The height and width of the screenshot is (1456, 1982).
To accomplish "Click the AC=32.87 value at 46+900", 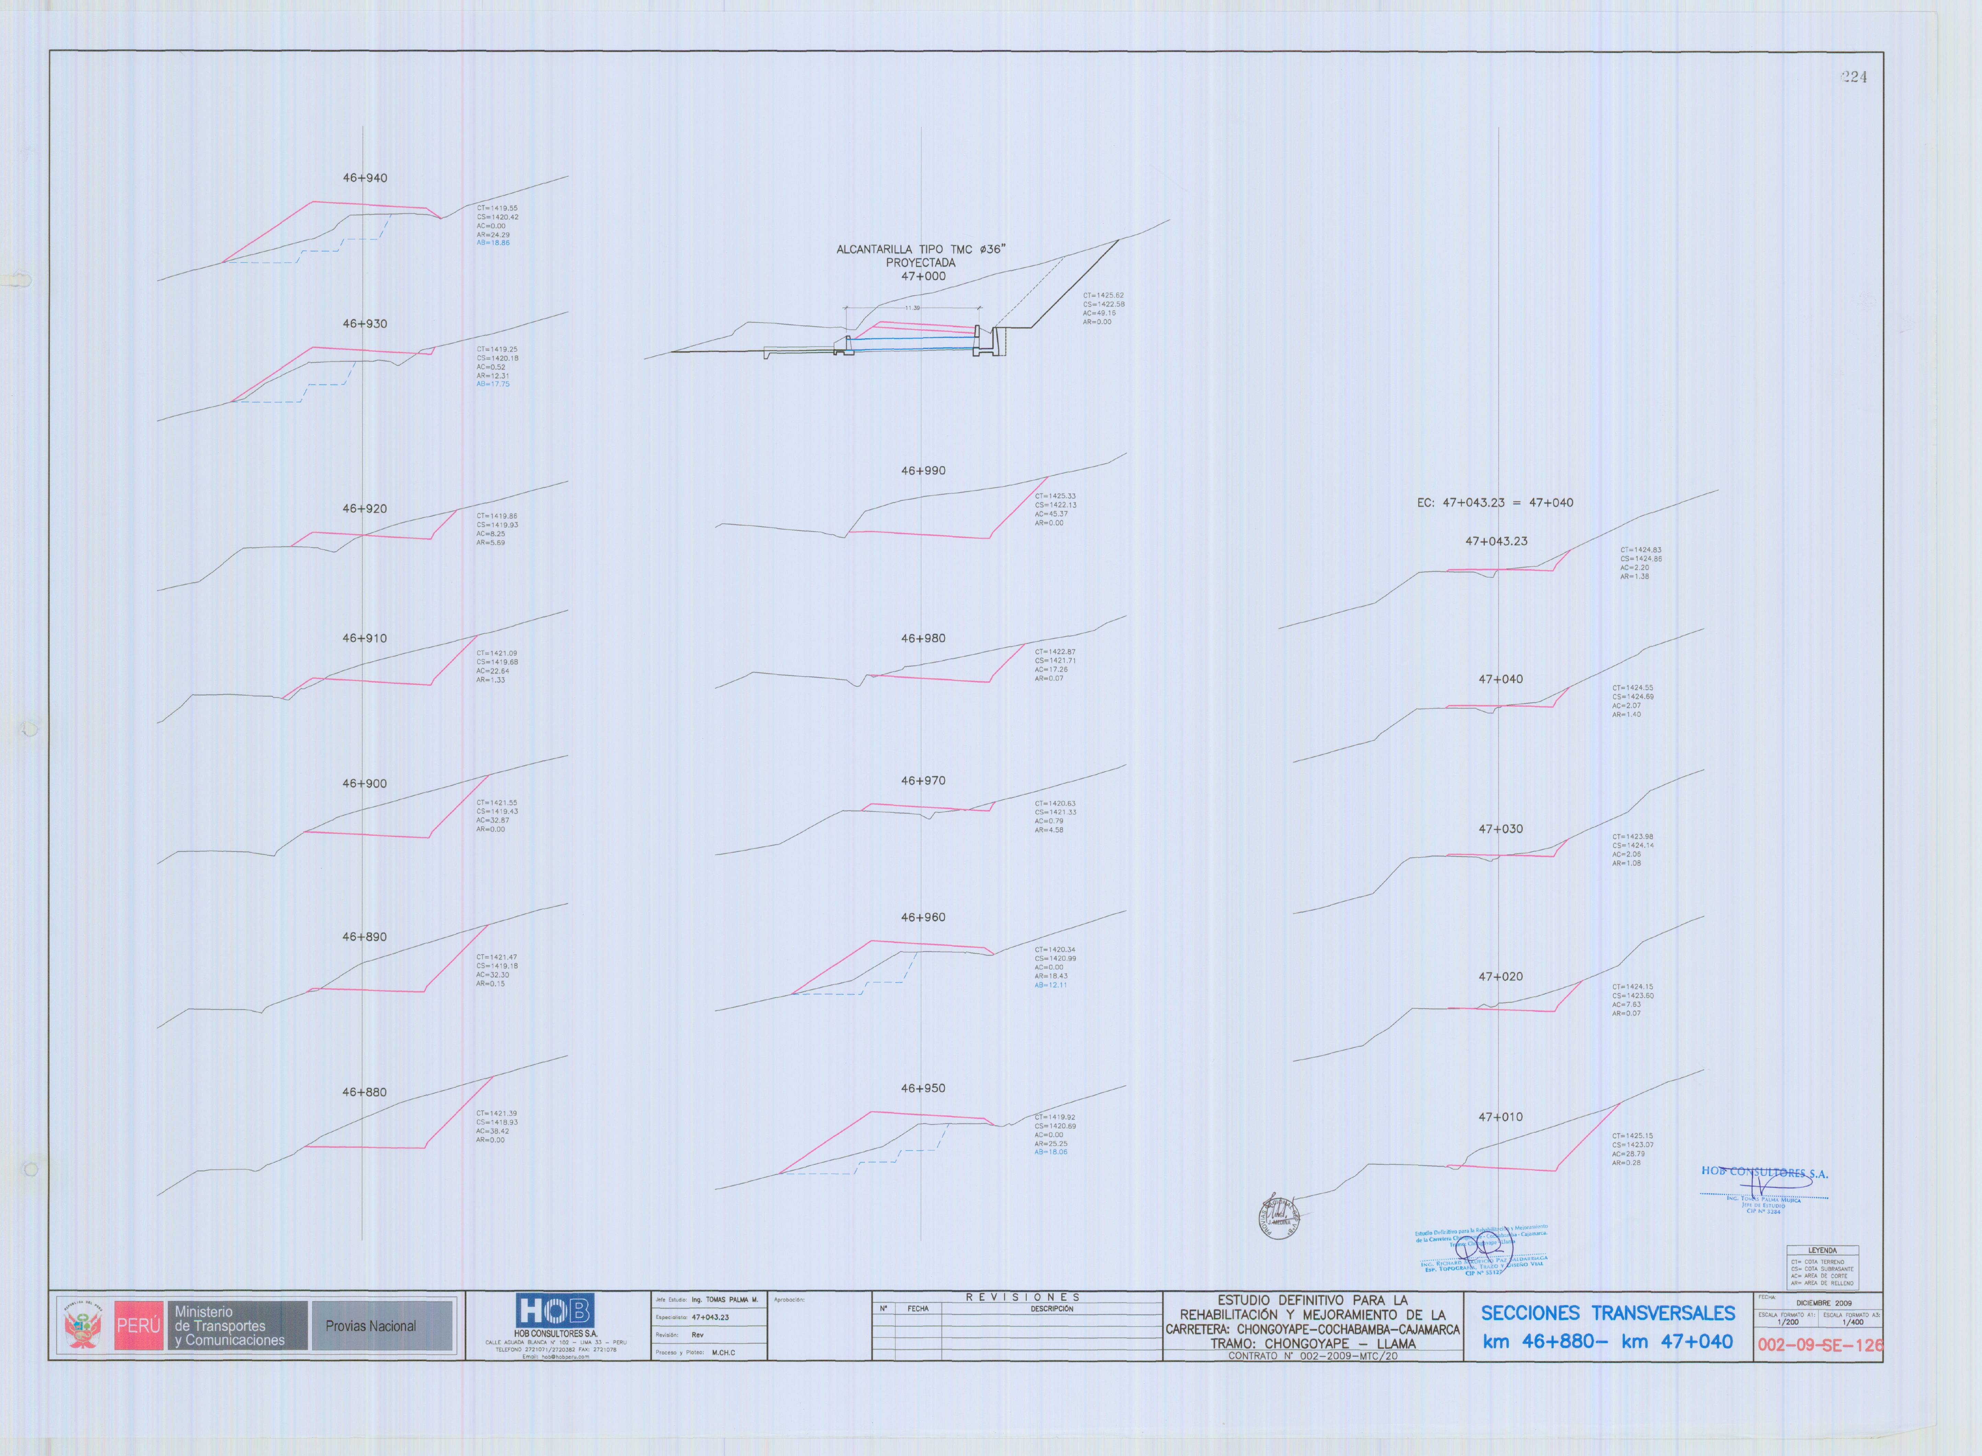I will [493, 820].
